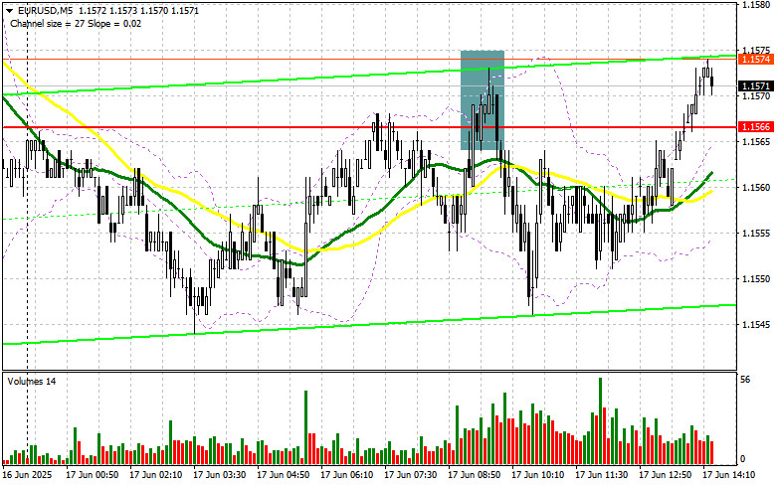This screenshot has height=486, width=777.
Task: Click the '17 Jun 07:30' time label
Action: 410,475
